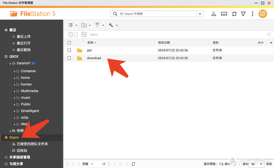Add current folder to favorites heart
The height and width of the screenshot is (168, 274).
[x=269, y=35]
